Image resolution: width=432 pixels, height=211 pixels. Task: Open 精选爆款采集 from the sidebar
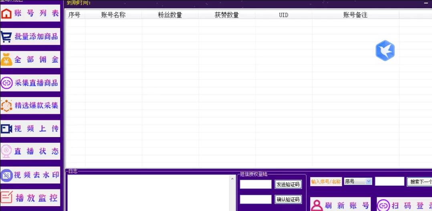click(x=30, y=105)
